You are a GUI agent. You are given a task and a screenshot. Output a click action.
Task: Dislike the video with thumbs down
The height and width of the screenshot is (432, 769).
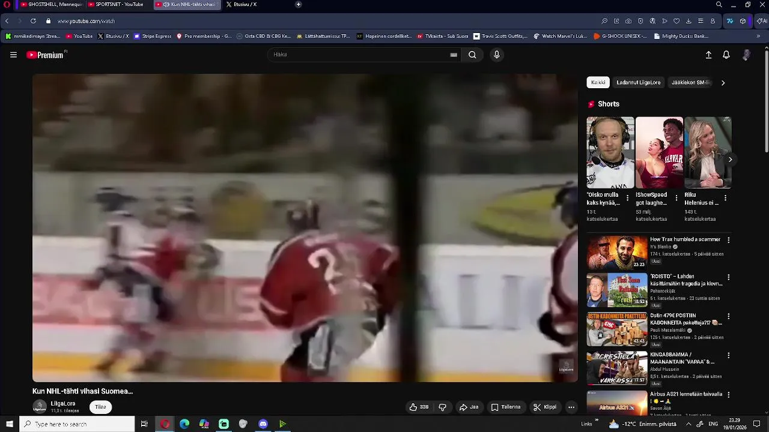(x=443, y=407)
